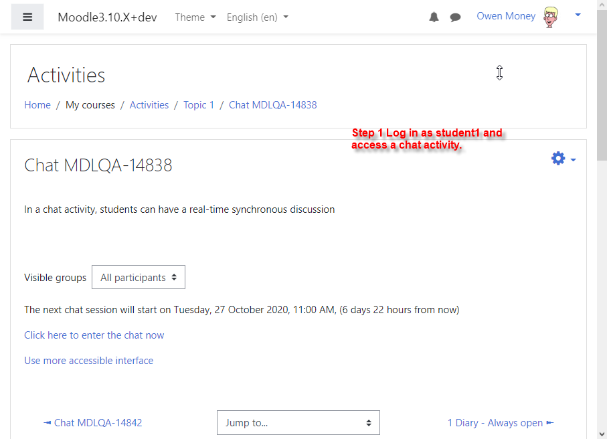Click the Chat MDLQA-14838 heading
607x439 pixels.
(98, 165)
